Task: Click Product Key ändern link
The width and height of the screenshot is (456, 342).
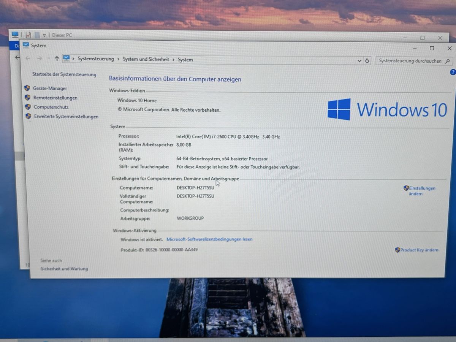Action: (419, 250)
